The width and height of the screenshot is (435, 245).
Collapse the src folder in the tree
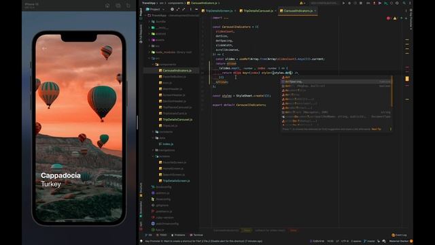pos(150,59)
